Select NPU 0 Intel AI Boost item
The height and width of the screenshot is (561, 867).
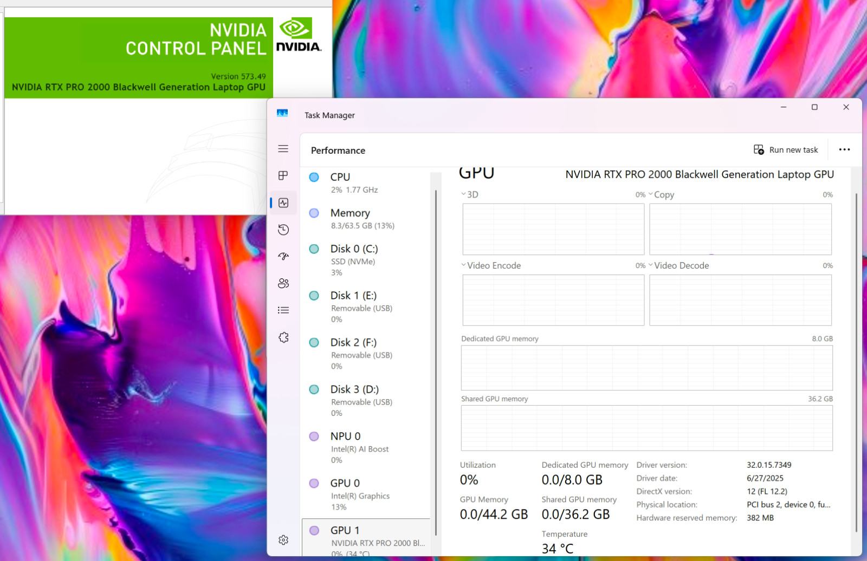(366, 448)
